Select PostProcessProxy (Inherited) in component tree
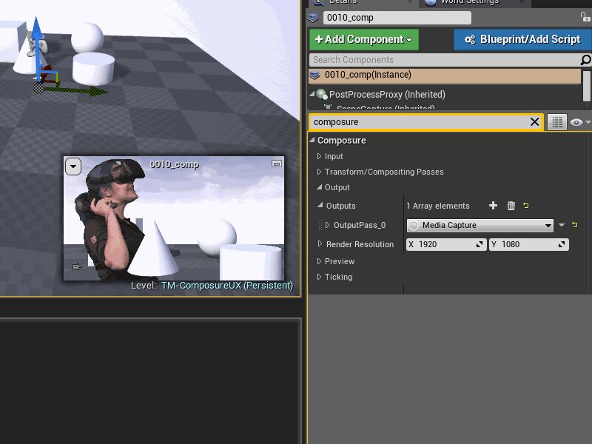The width and height of the screenshot is (592, 444). 386,95
